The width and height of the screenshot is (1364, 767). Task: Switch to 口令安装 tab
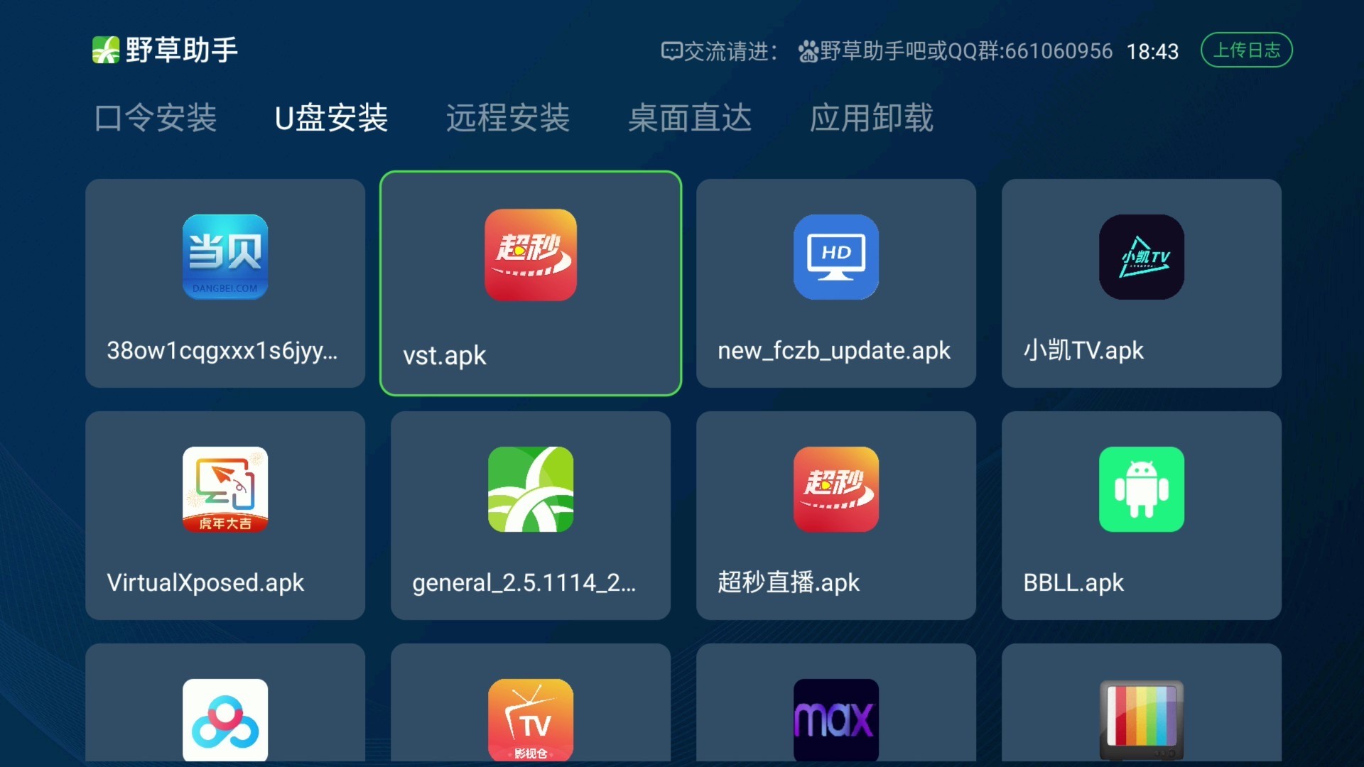coord(156,116)
